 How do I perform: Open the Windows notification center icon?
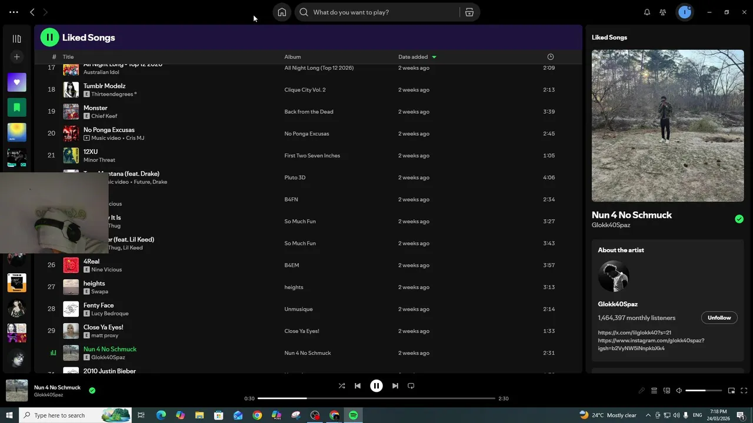741,415
